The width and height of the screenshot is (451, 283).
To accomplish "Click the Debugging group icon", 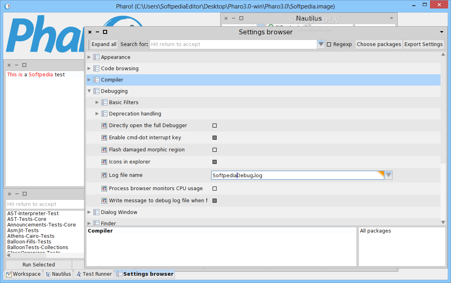I will pyautogui.click(x=96, y=91).
